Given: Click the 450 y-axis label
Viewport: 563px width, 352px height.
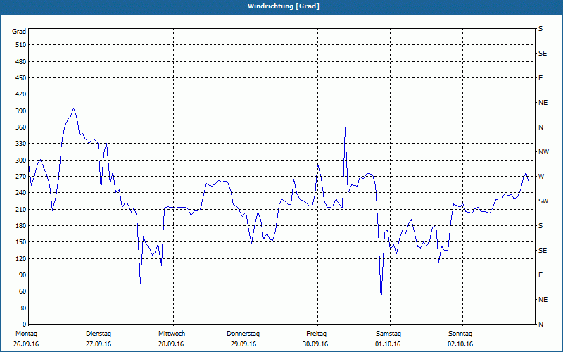Looking at the screenshot, I should coord(21,78).
